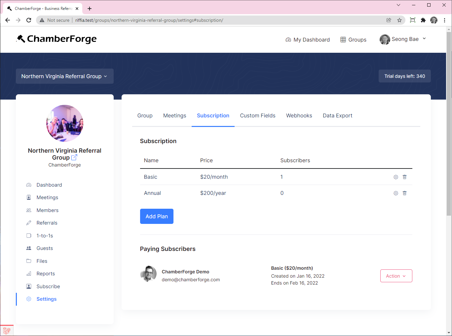Open the Action dropdown for ChamberForge Demo
Image resolution: width=452 pixels, height=336 pixels.
(x=396, y=276)
